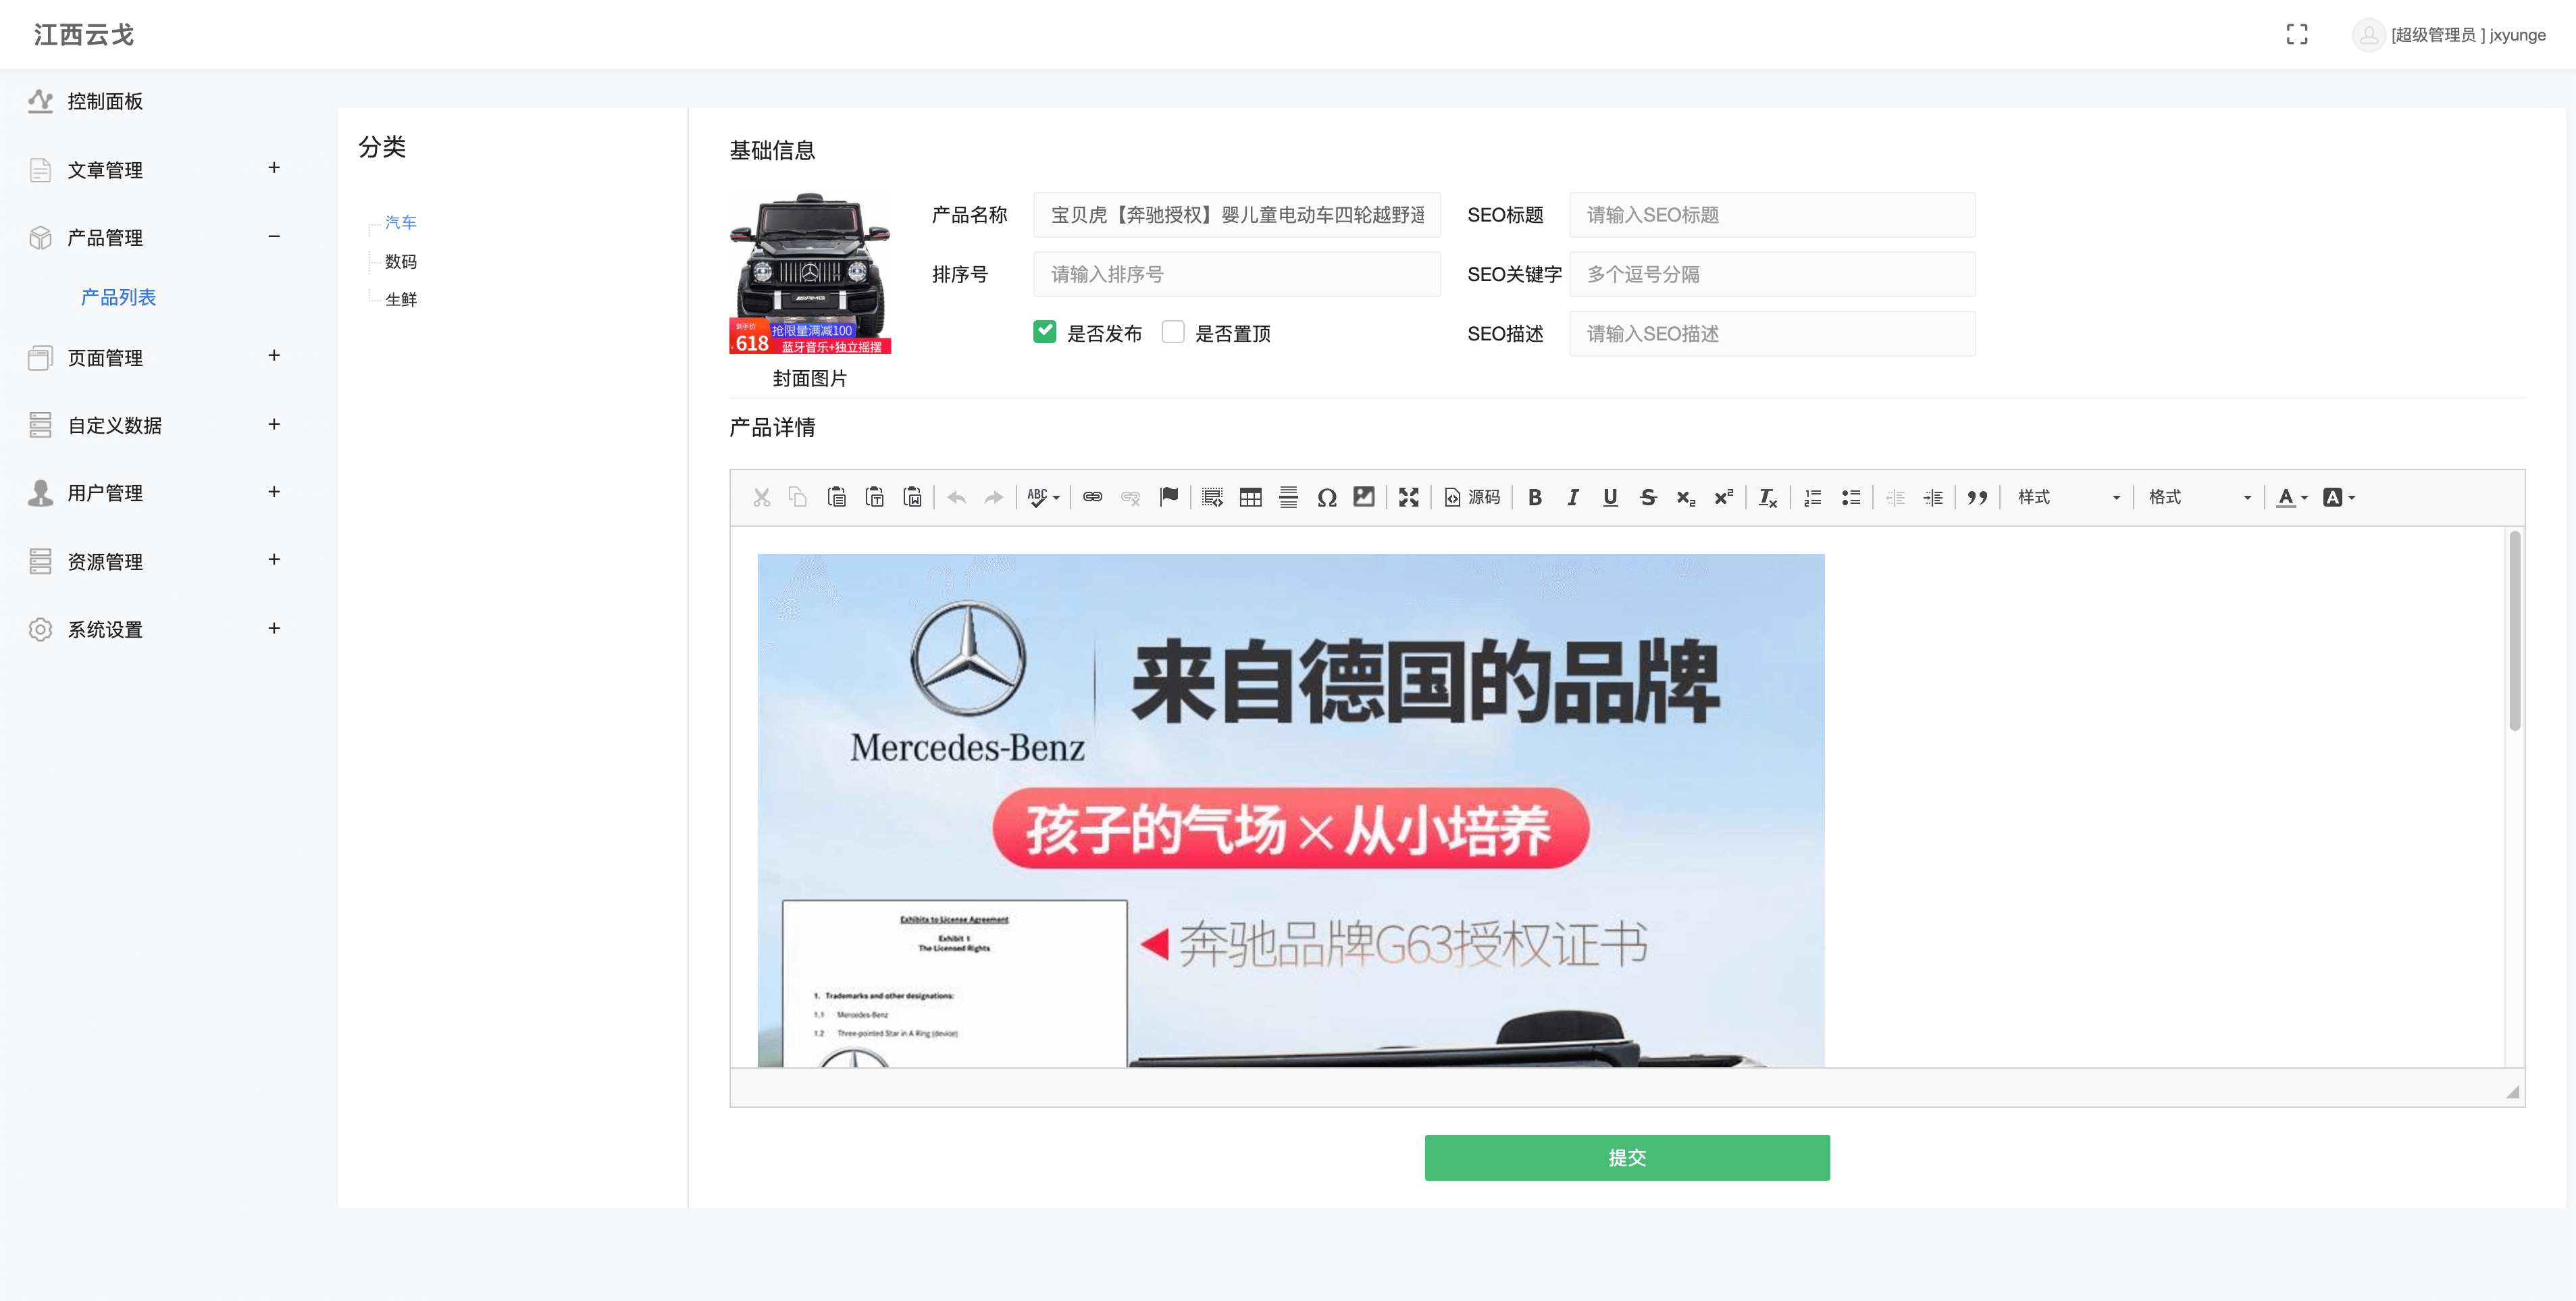
Task: Open the 产品列表 submenu item
Action: (x=118, y=297)
